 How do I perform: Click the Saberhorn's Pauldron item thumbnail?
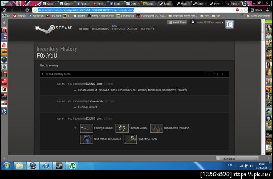tap(157, 128)
